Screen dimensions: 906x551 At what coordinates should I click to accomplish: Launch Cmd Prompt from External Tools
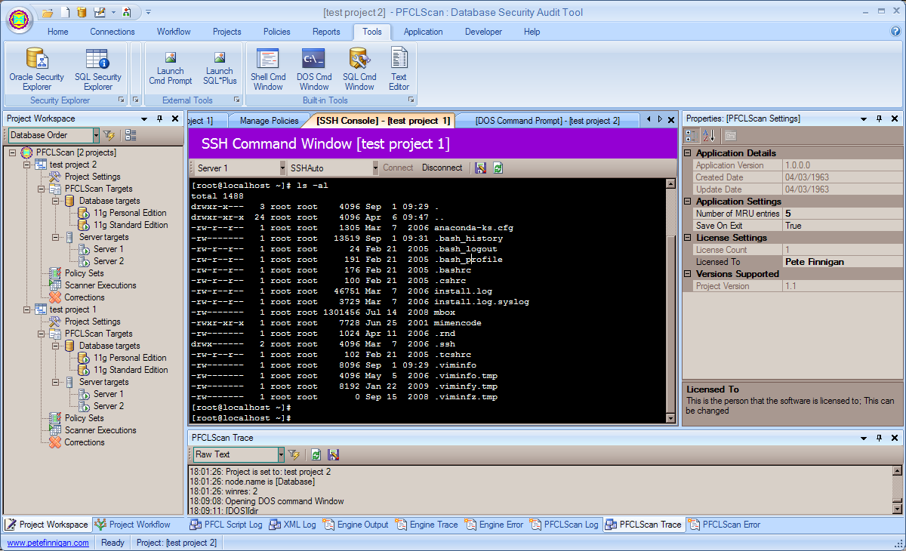click(x=170, y=68)
